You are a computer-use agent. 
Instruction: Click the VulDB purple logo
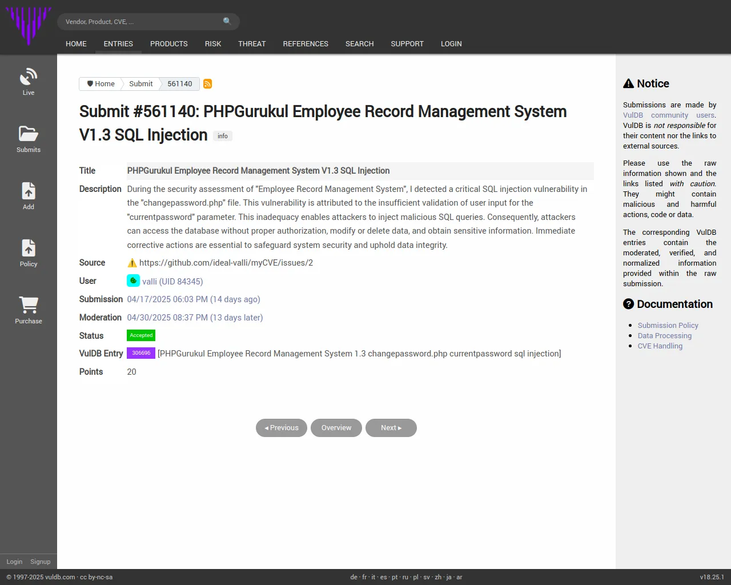coord(29,26)
